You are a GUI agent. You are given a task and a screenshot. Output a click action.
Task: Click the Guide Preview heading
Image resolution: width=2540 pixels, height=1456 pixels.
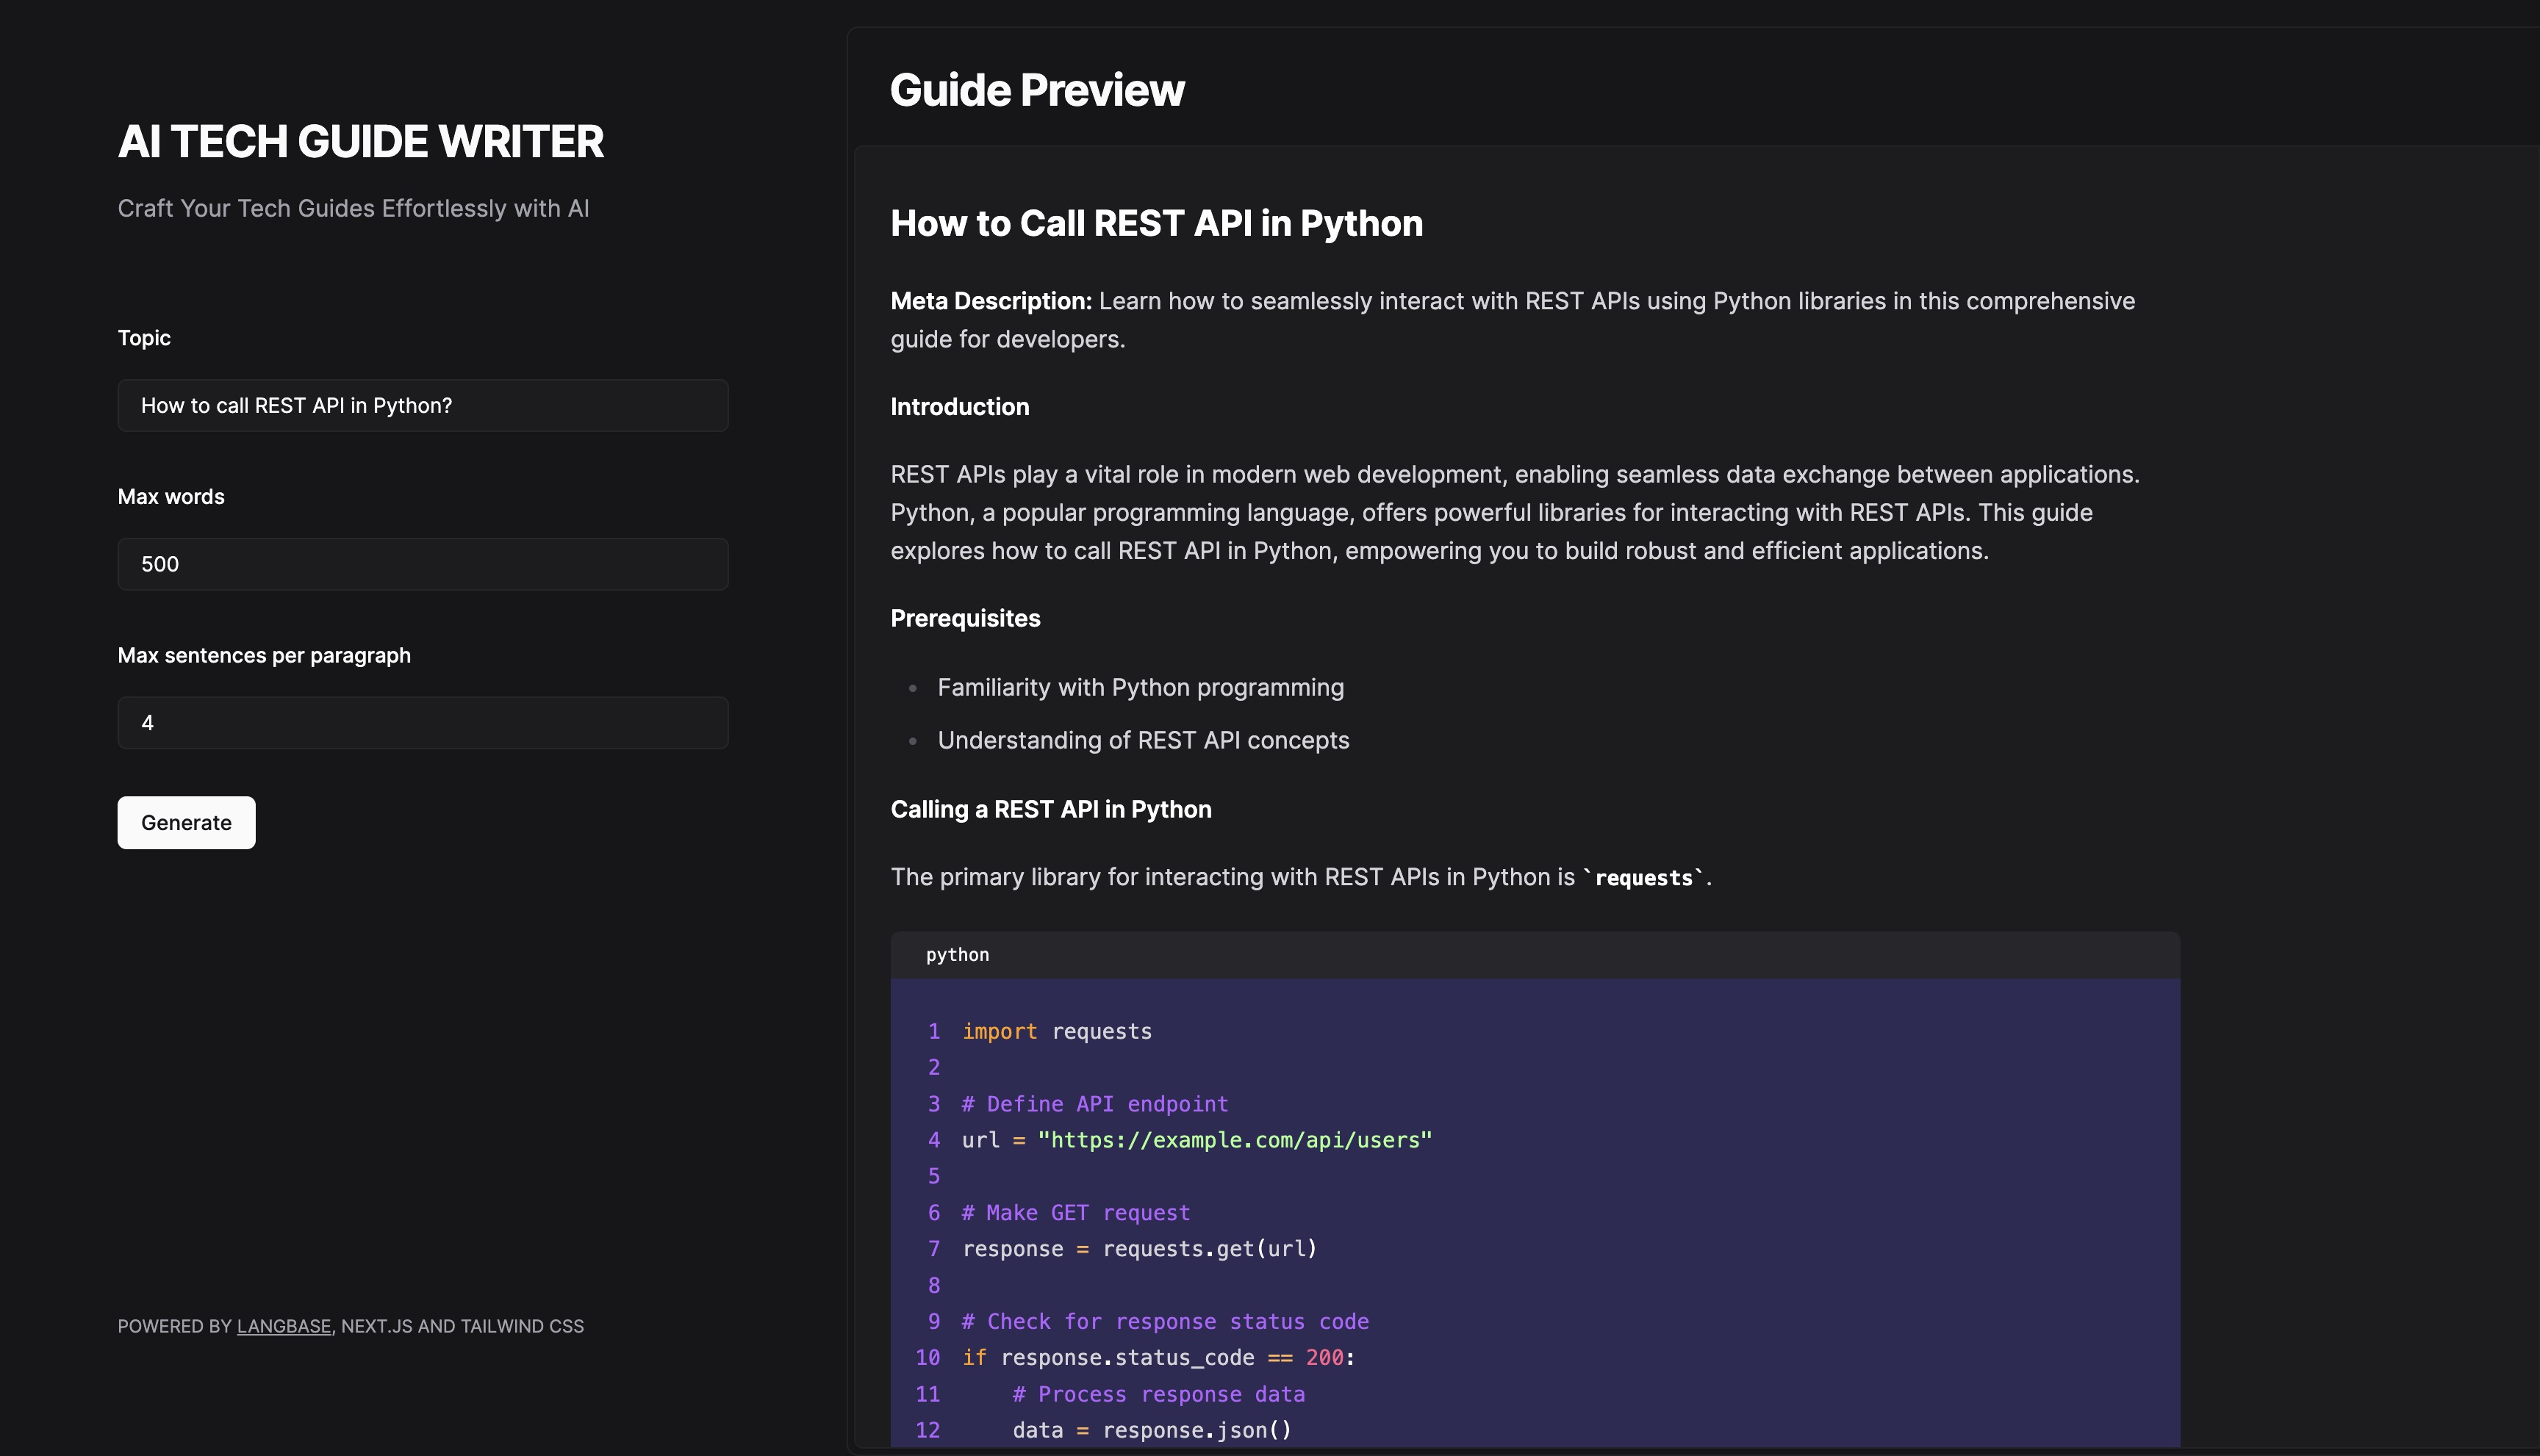[1036, 90]
